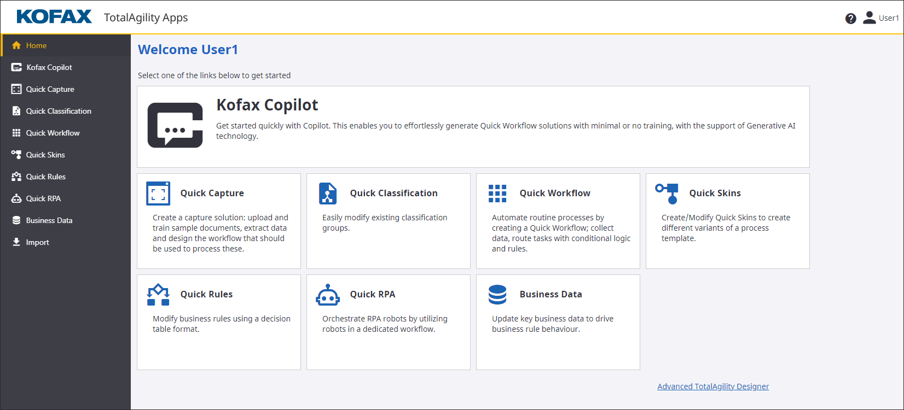The height and width of the screenshot is (410, 904).
Task: Open Kofax Copilot from the sidebar
Action: coord(49,67)
